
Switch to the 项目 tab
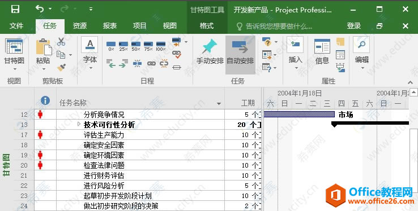pos(139,26)
